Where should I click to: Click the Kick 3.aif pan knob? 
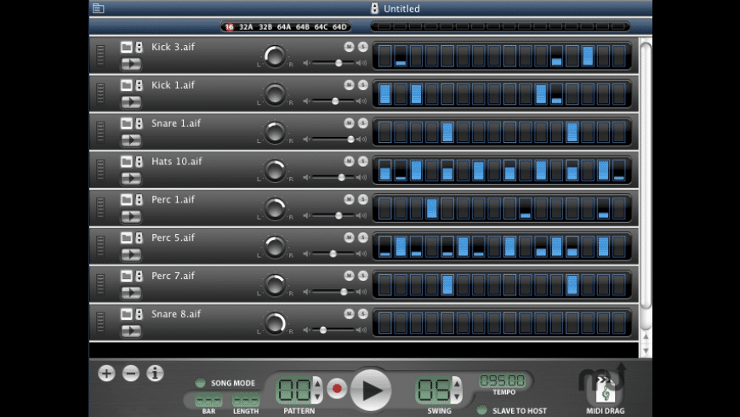[x=275, y=56]
